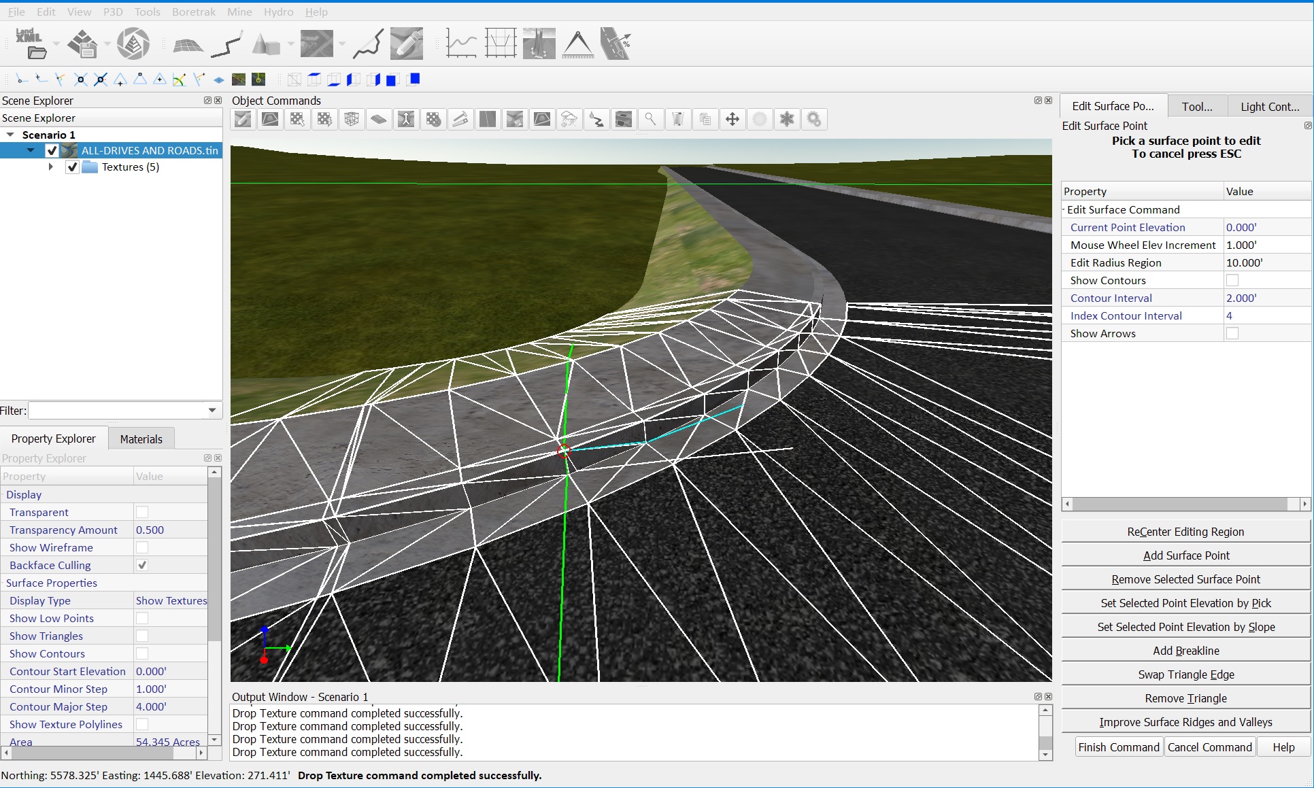Uncheck Backface Culling checkbox
Screen dimensions: 1314x788
pos(142,565)
